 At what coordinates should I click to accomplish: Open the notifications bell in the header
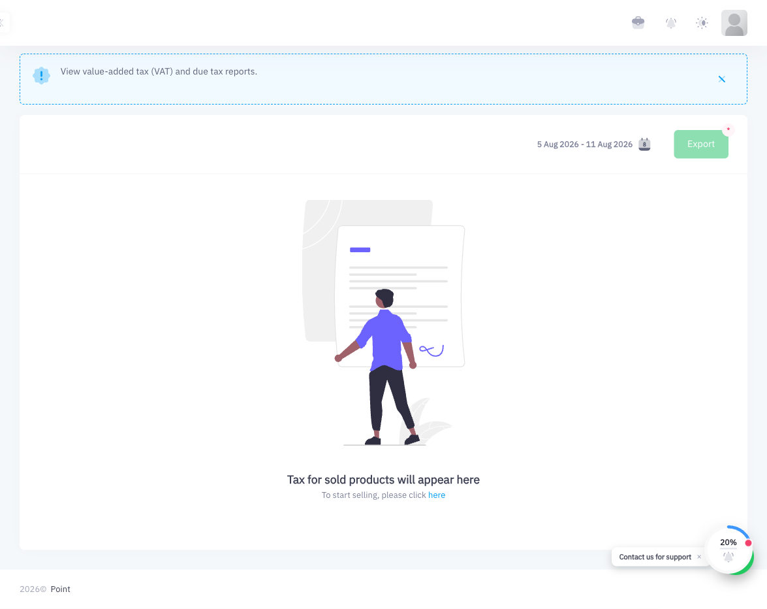(670, 23)
